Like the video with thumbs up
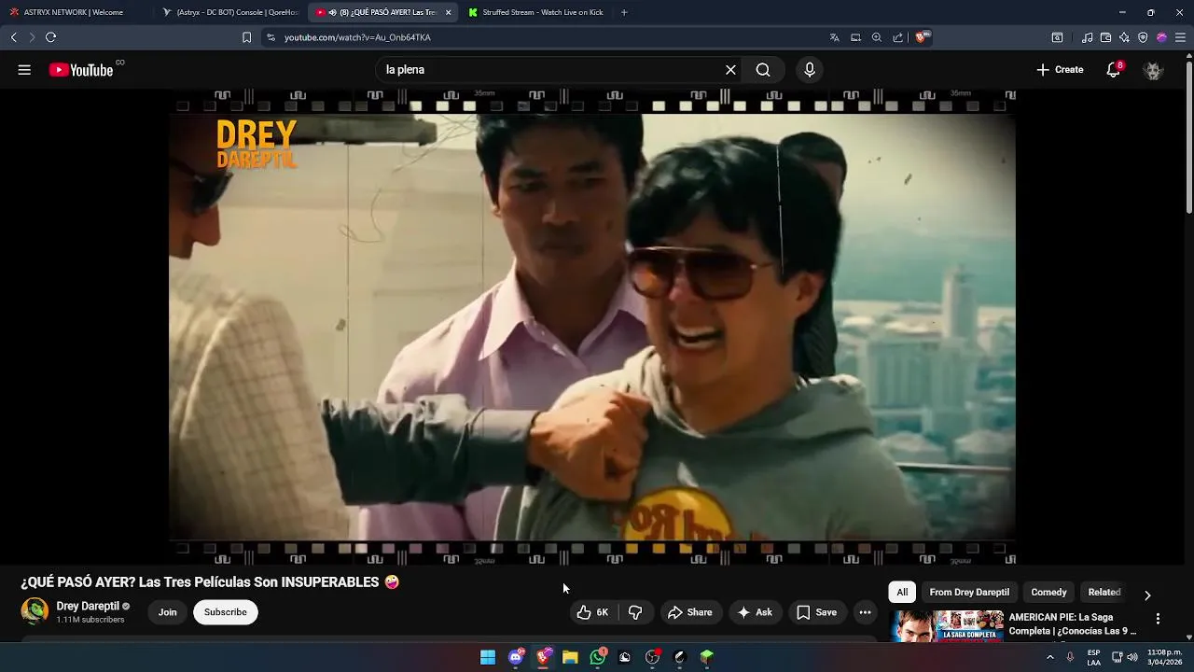1194x672 pixels. (592, 612)
